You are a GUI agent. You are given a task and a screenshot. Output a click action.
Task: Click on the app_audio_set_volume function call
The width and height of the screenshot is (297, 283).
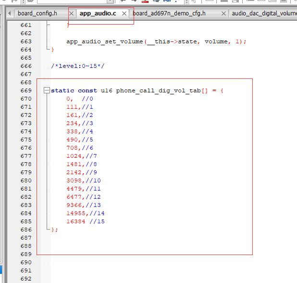click(105, 41)
